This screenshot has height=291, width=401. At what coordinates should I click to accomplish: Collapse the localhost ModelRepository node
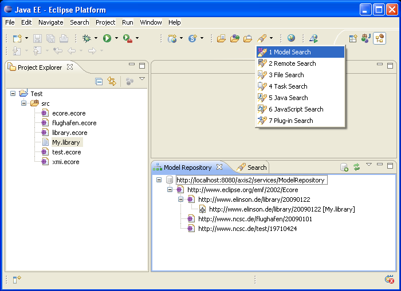click(159, 180)
